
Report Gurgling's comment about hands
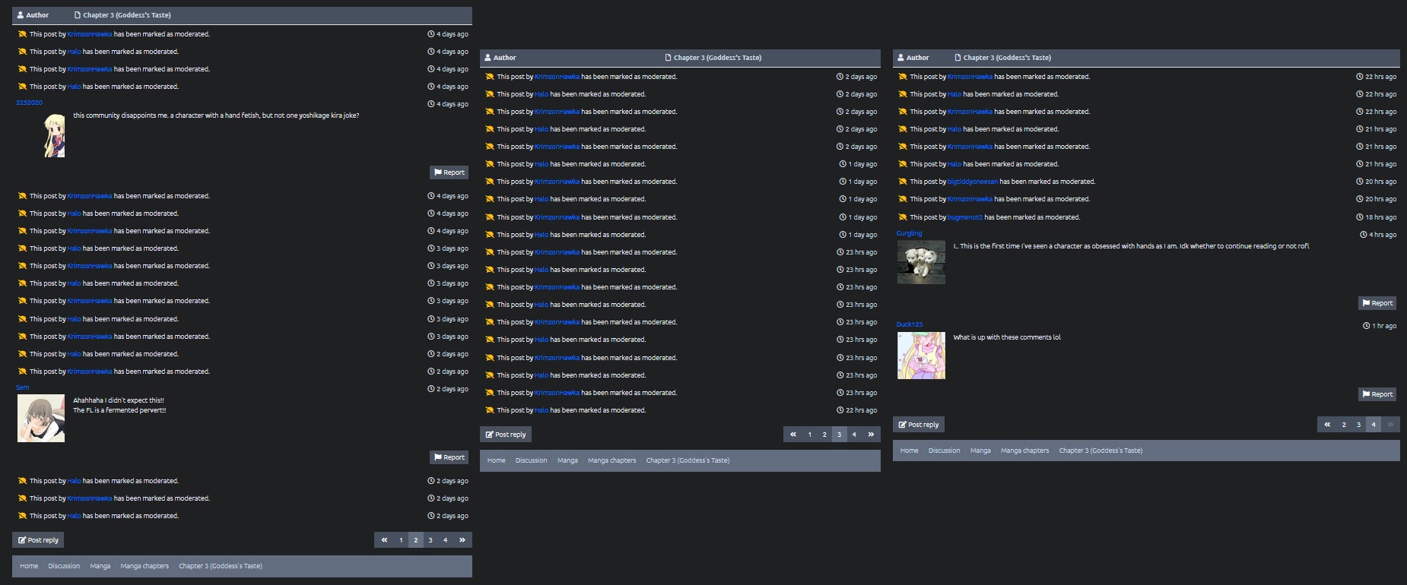[x=1377, y=303]
